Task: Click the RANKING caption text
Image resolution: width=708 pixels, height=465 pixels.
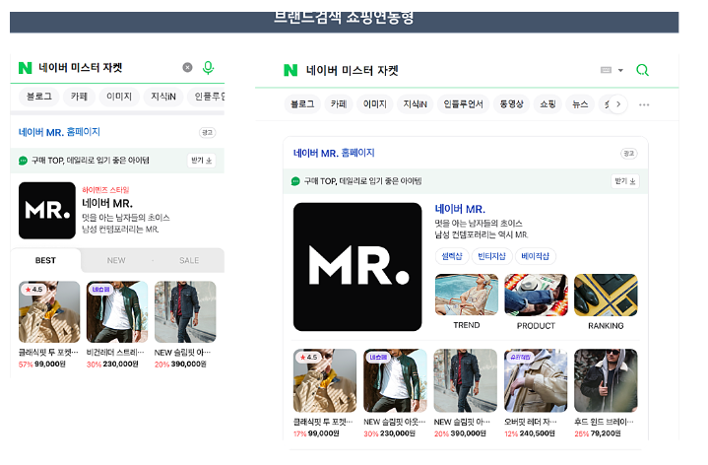Action: click(606, 326)
